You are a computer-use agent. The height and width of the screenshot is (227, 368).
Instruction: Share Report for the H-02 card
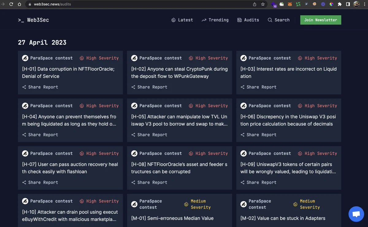(x=149, y=87)
